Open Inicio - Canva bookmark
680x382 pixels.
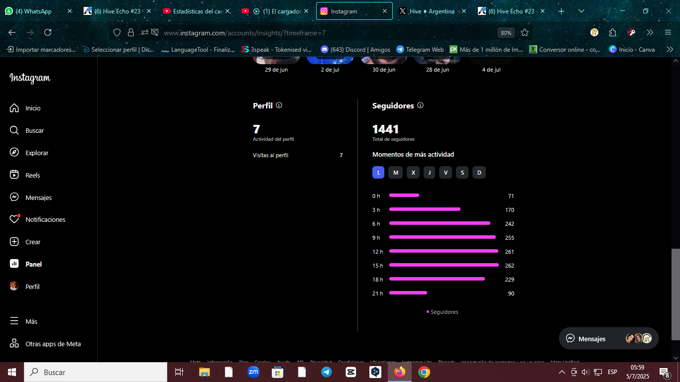pyautogui.click(x=632, y=49)
